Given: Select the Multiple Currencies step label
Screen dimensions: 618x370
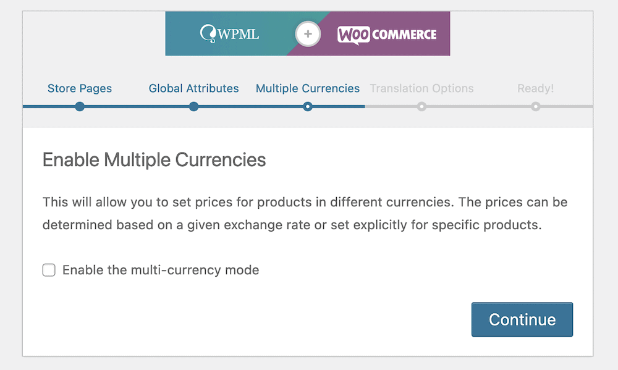Looking at the screenshot, I should pos(308,88).
